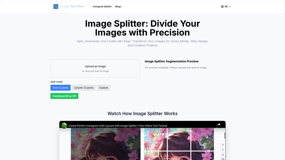285x160 pixels.
Task: Open the YouTube video title link
Action: pyautogui.click(x=118, y=126)
